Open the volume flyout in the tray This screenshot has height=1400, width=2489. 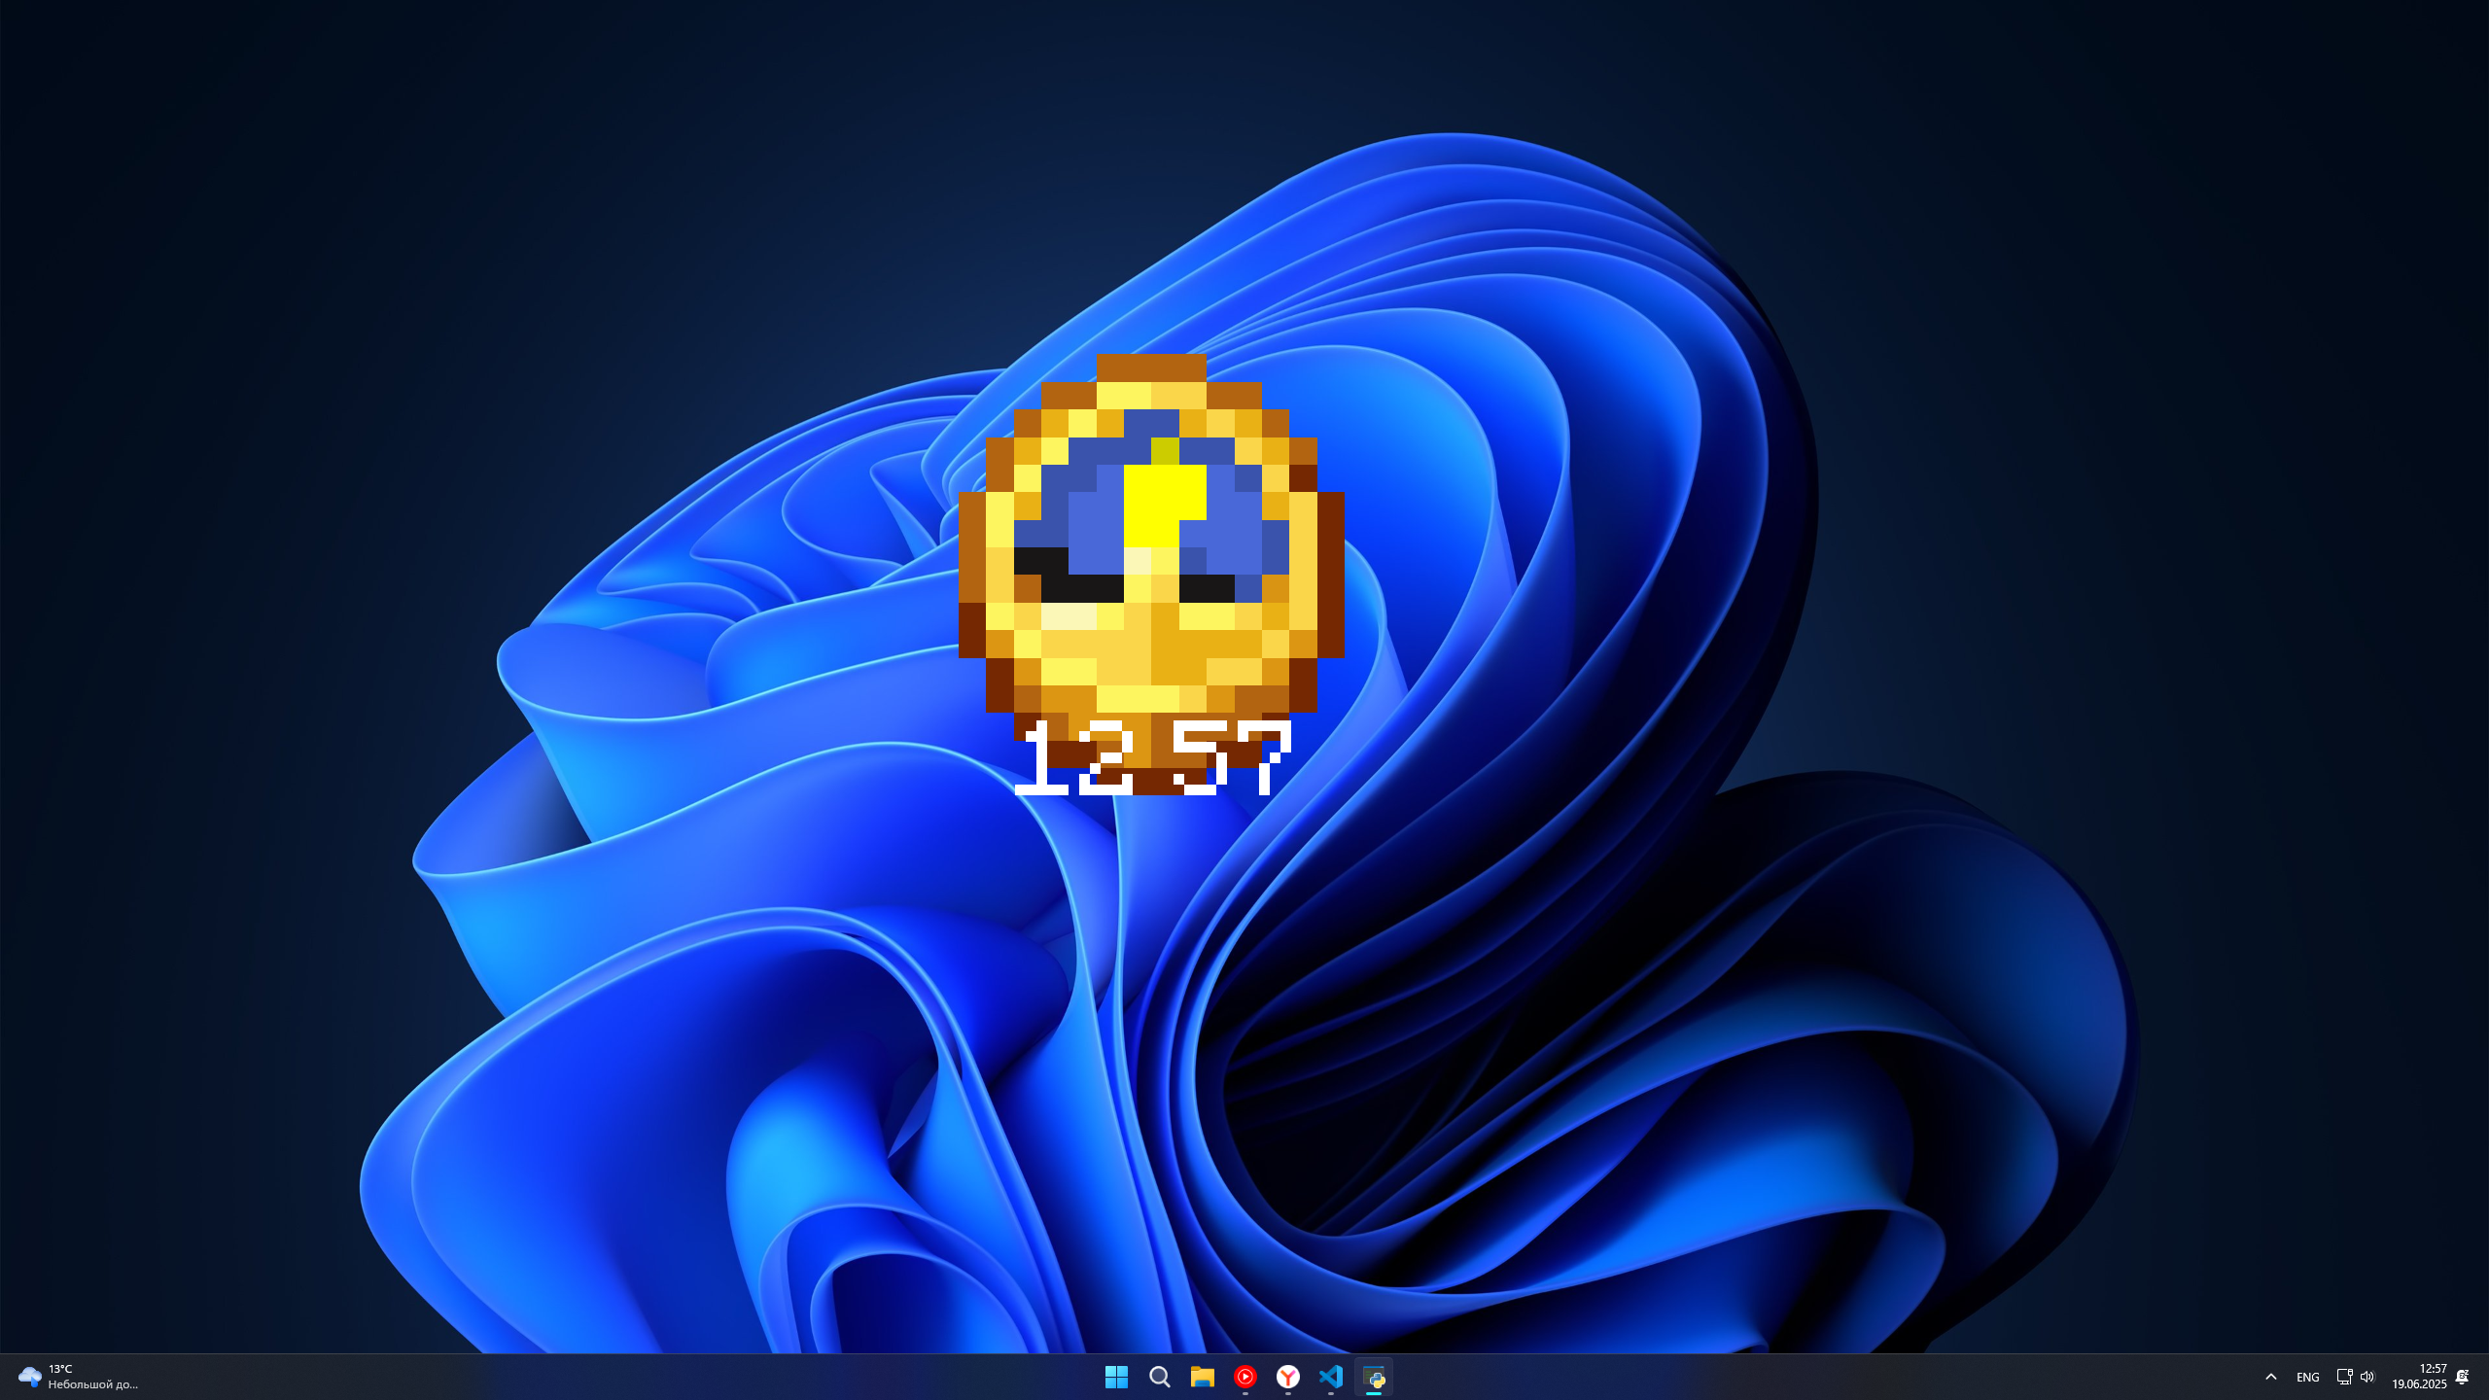(x=2366, y=1377)
